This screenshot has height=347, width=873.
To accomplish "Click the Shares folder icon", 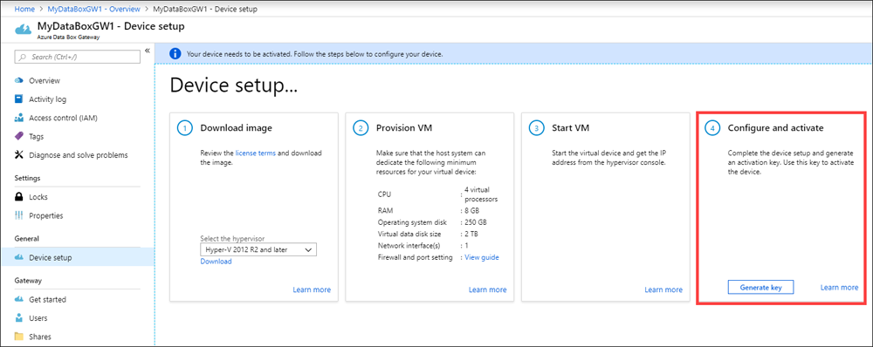I will click(x=19, y=337).
